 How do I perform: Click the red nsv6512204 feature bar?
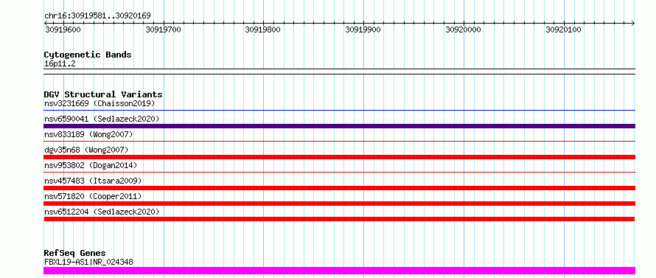point(339,219)
